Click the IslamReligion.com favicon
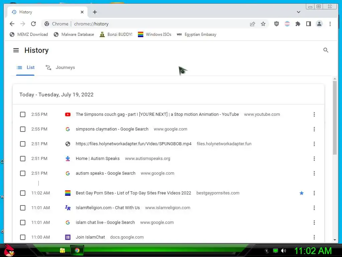The width and height of the screenshot is (342, 257). (67, 207)
